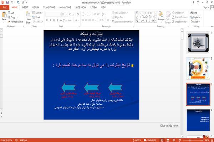Toggle Bold formatting
The width and height of the screenshot is (214, 142).
(47, 20)
